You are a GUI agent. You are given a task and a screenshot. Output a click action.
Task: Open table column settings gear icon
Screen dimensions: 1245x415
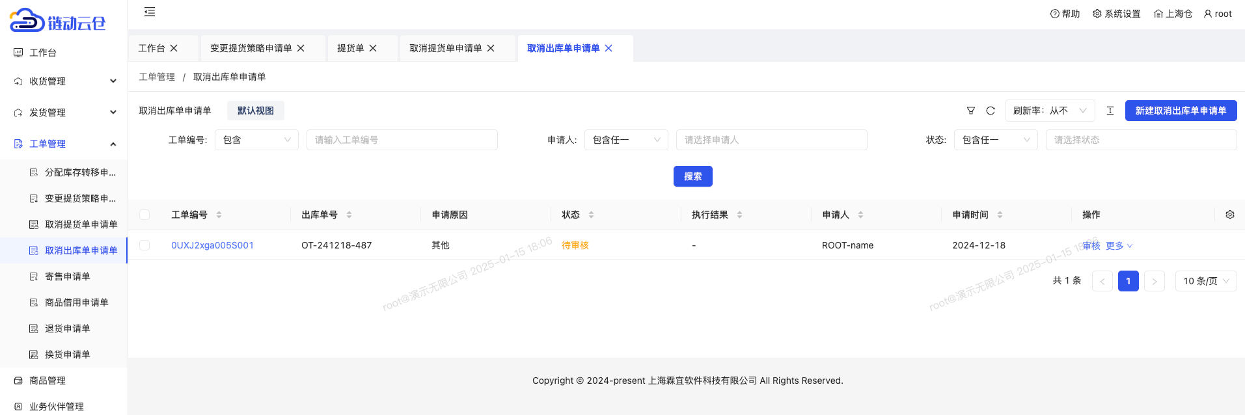pos(1229,215)
